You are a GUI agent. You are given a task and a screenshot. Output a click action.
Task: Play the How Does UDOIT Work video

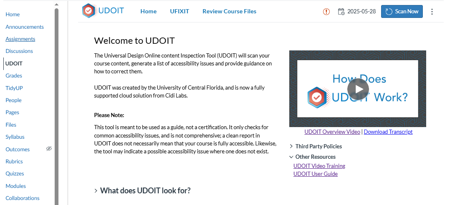358,89
